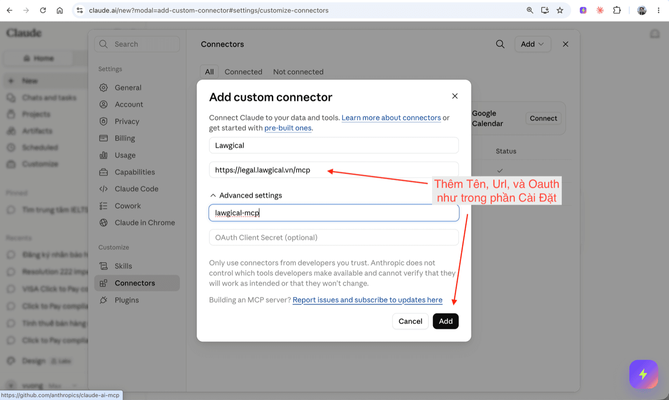Click the Claude Code brackets icon
Screen dimensions: 669x400
104,189
